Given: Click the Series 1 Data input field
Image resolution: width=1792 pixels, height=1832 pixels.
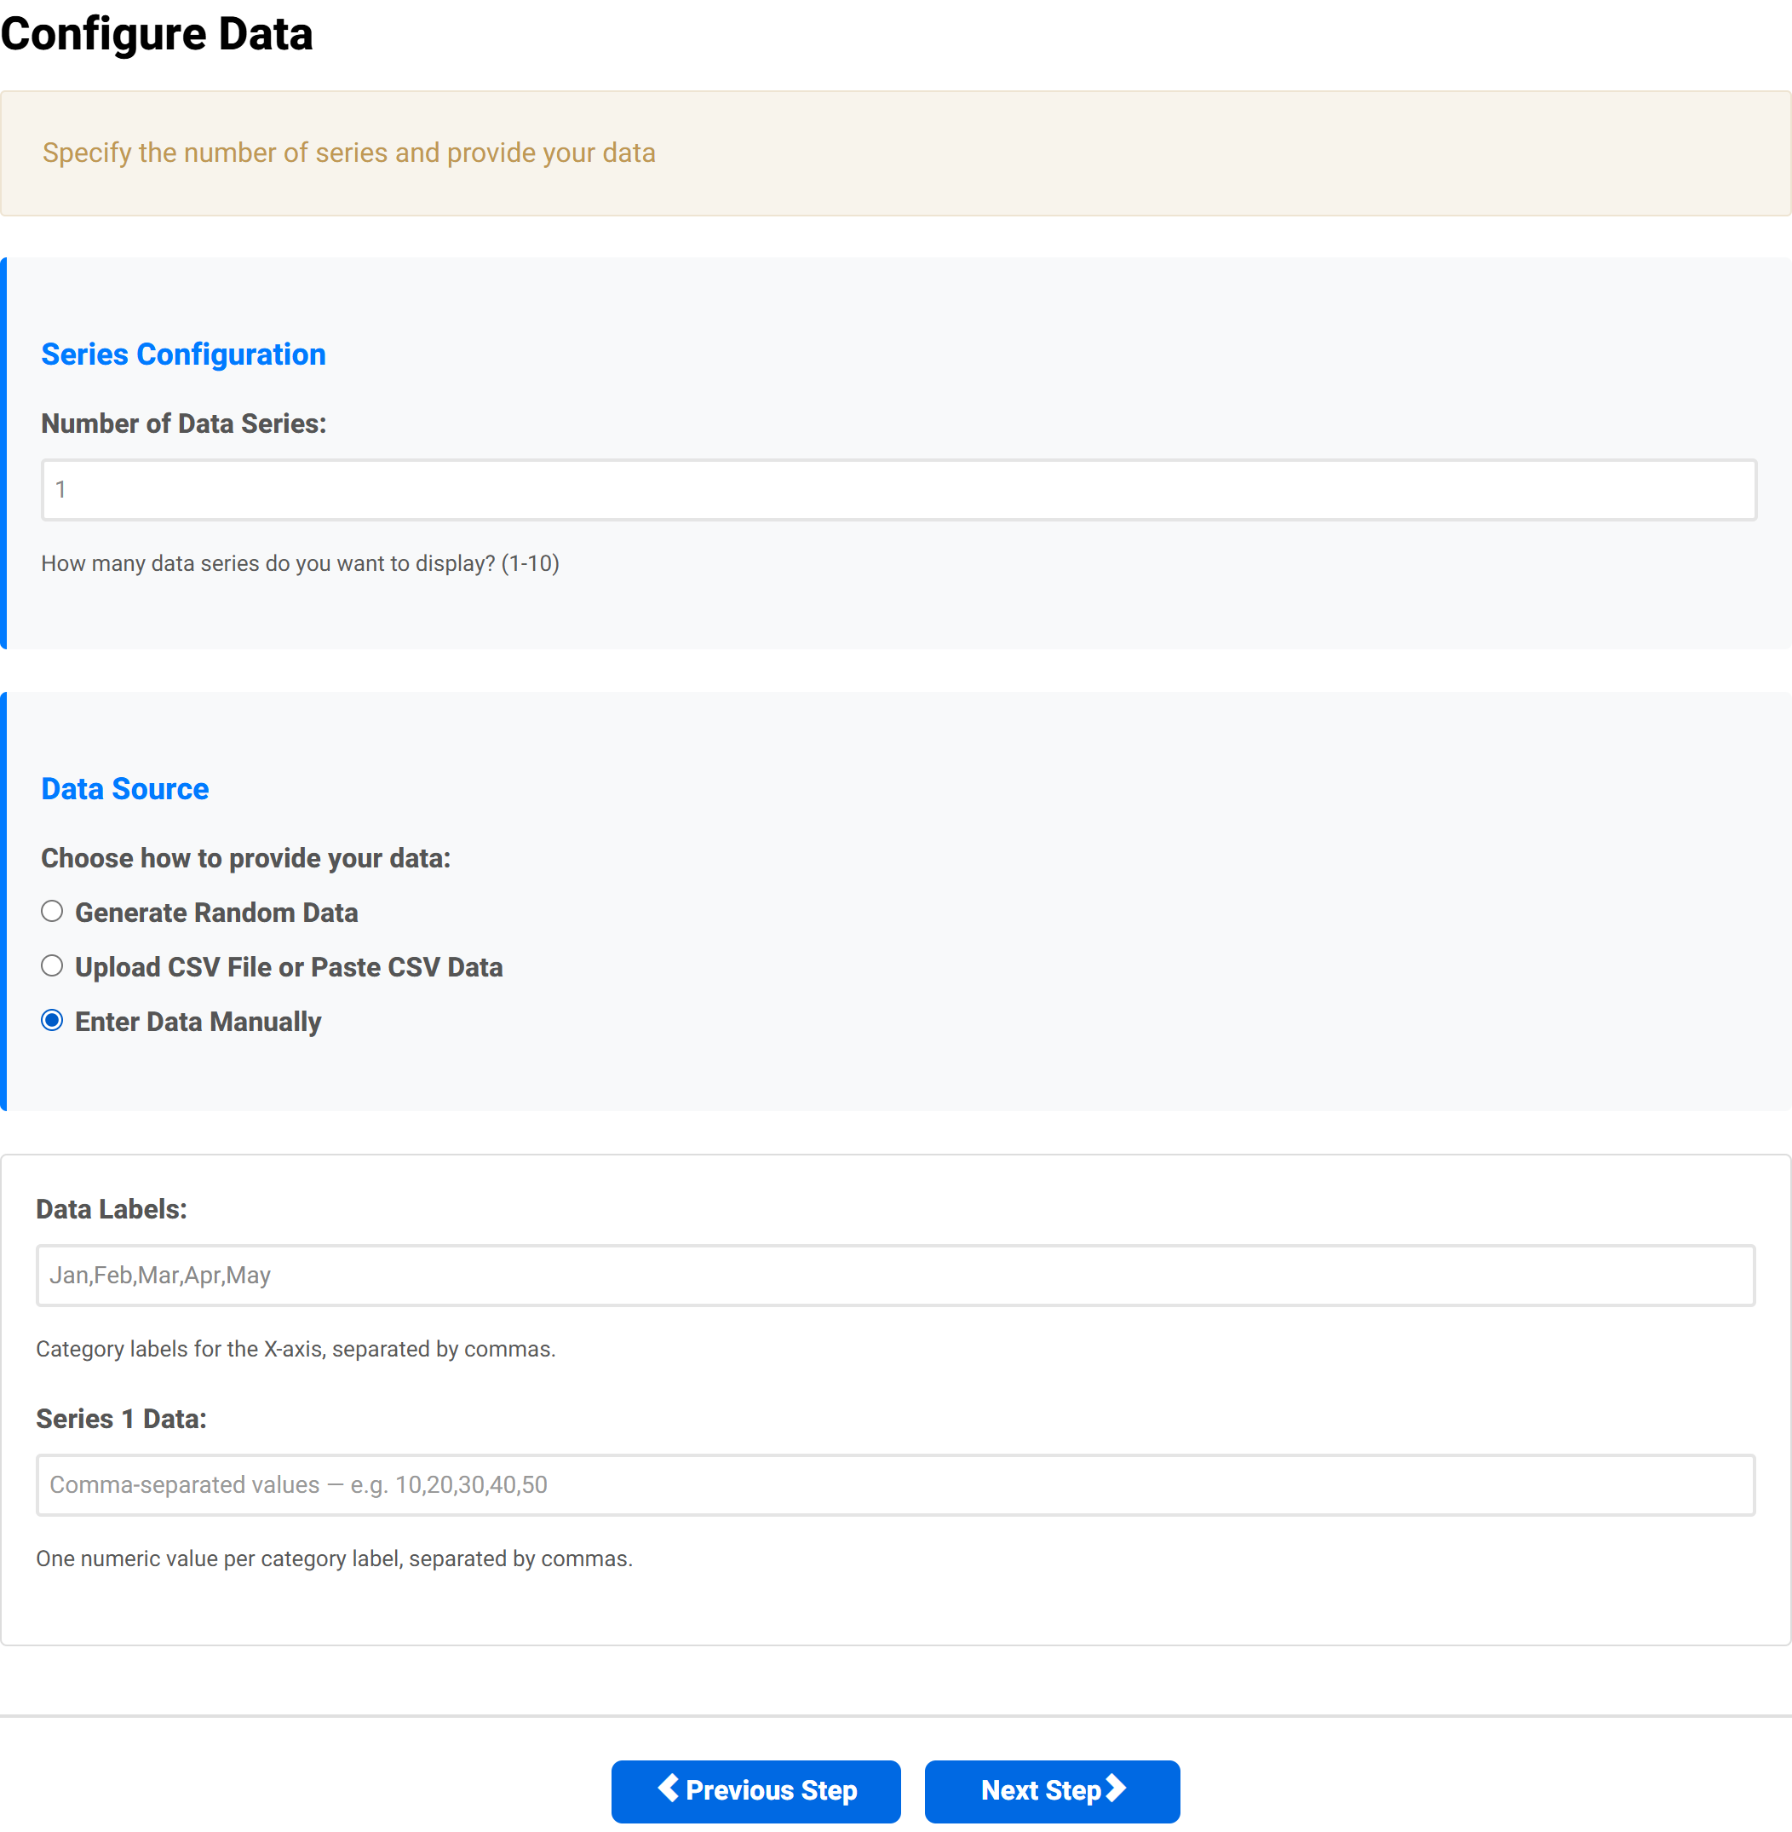Looking at the screenshot, I should click(896, 1485).
